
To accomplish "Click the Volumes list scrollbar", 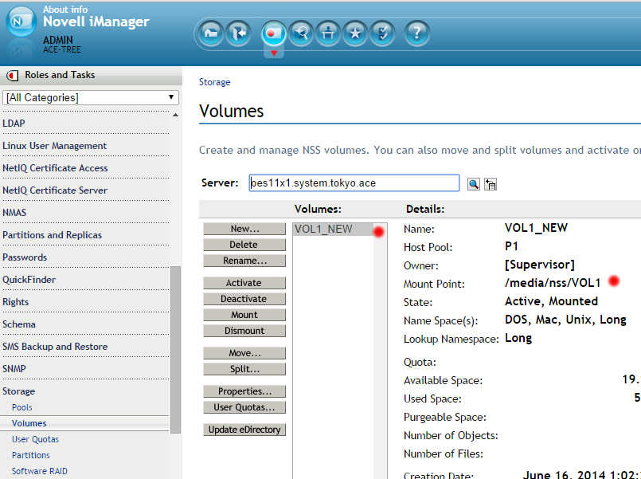I will pyautogui.click(x=380, y=351).
